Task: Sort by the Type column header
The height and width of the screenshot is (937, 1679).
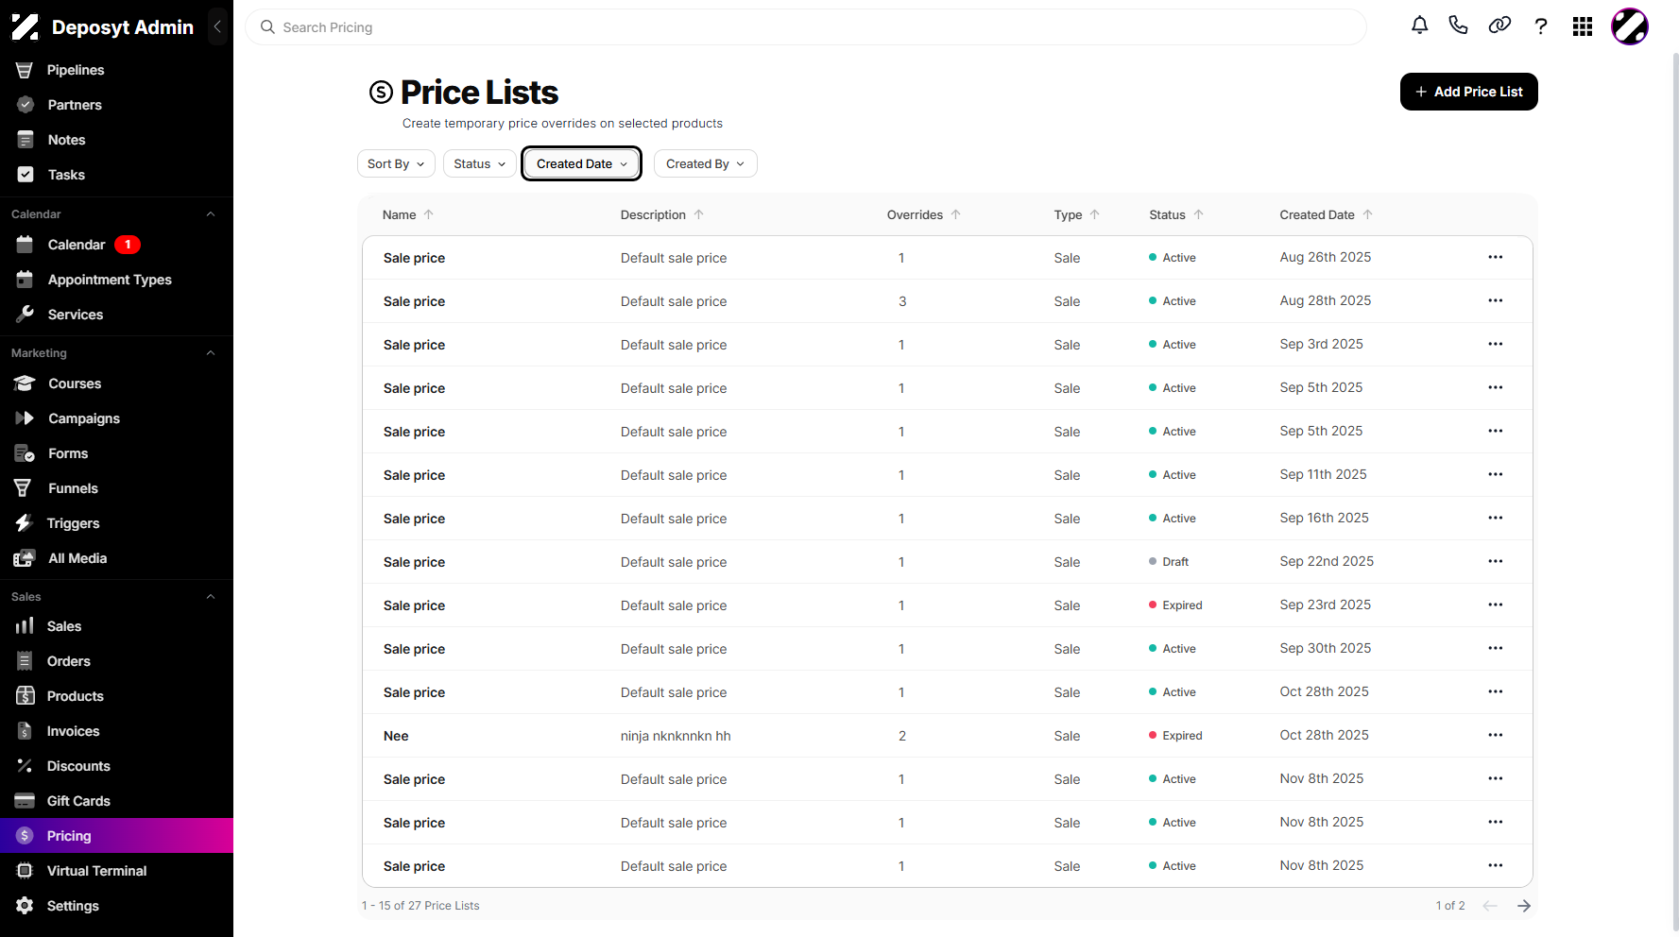Action: click(1077, 214)
